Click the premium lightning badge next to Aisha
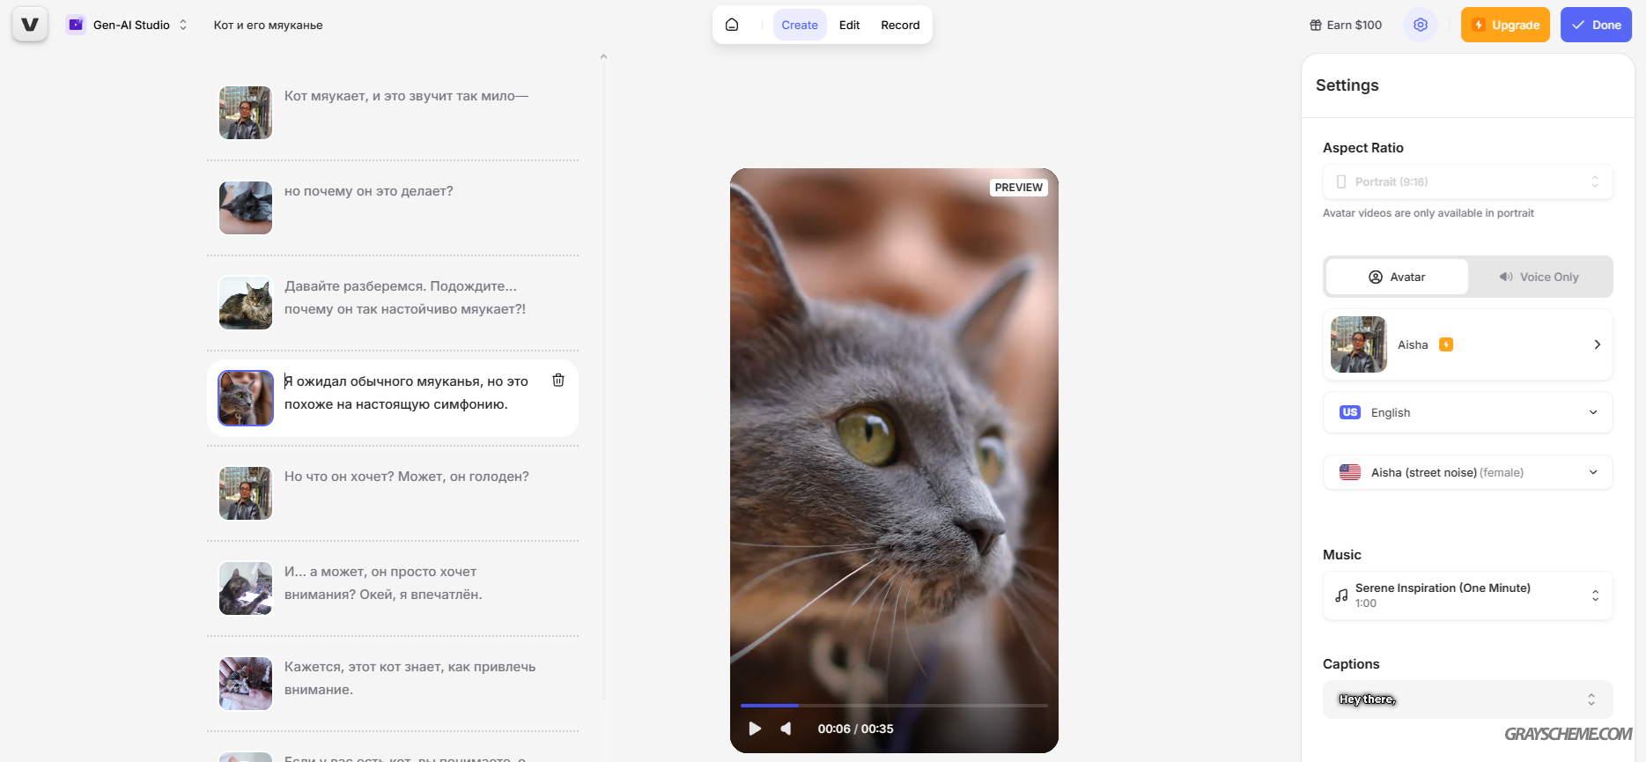1646x762 pixels. pos(1445,344)
